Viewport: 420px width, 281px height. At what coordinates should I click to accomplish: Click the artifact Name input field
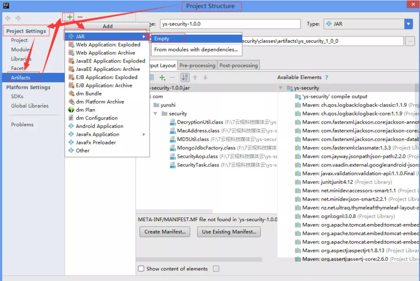point(230,24)
